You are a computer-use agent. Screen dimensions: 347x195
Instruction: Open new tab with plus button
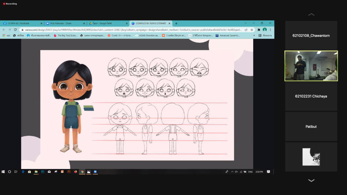pyautogui.click(x=176, y=23)
